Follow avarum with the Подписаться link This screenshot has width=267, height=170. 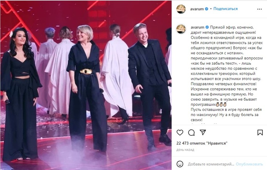pyautogui.click(x=225, y=9)
